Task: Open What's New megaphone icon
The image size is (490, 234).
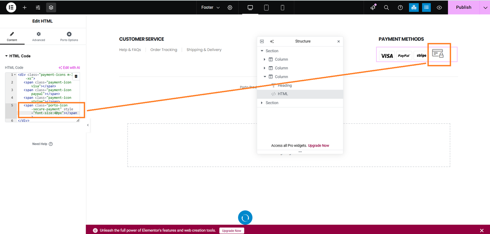Action: click(x=373, y=7)
